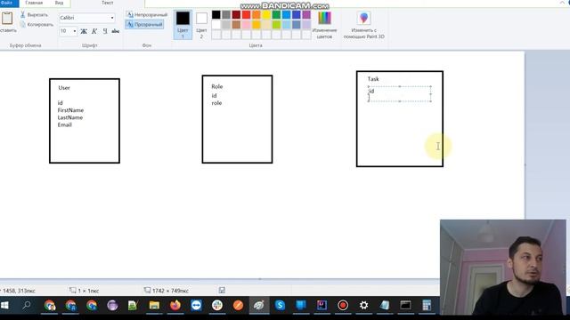The image size is (570, 320).
Task: Toggle strikethrough (abc) text formatting
Action: (x=116, y=31)
